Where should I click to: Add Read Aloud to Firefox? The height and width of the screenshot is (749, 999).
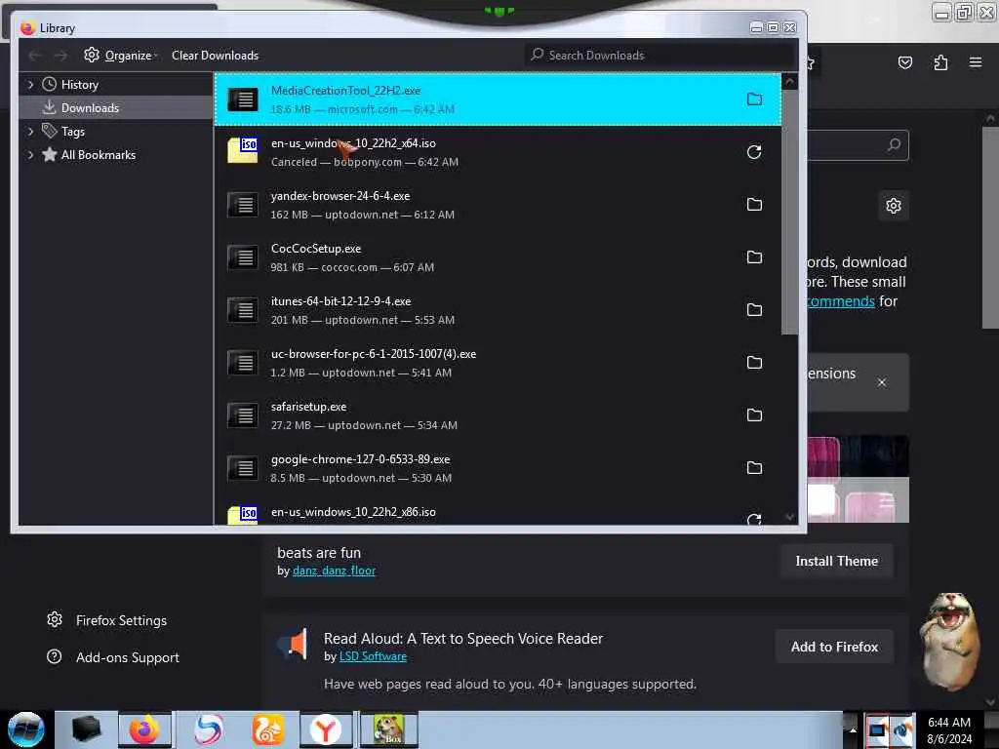(834, 648)
